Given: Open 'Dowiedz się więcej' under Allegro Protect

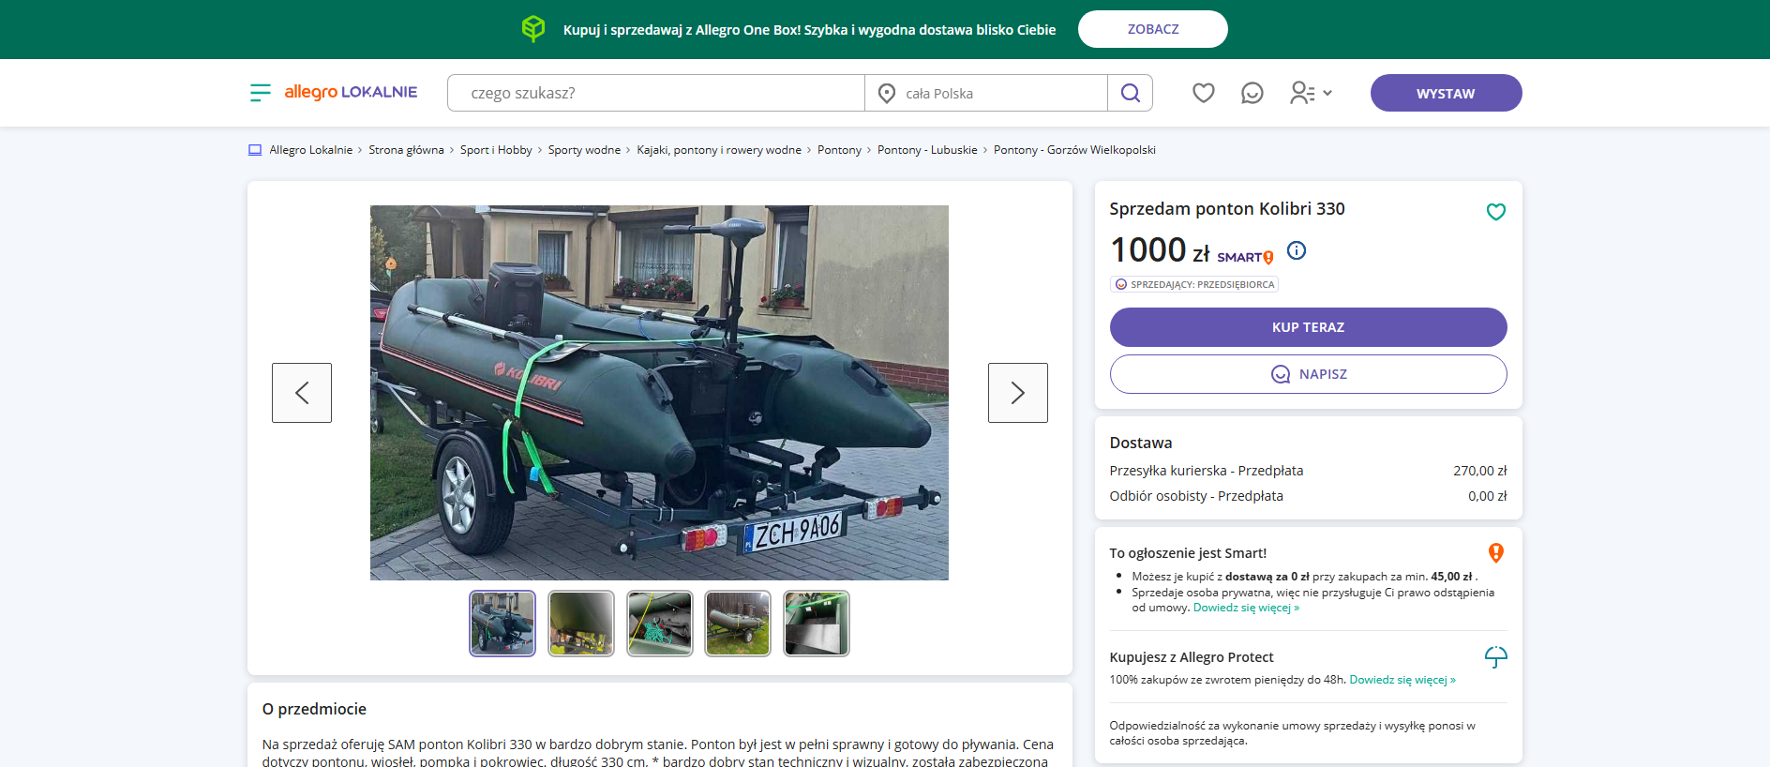Looking at the screenshot, I should tap(1402, 680).
